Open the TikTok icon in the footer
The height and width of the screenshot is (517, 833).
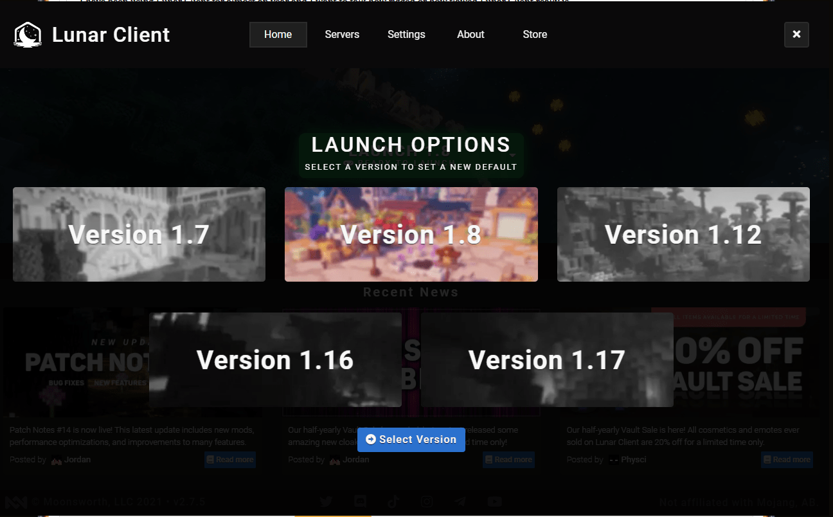point(393,502)
